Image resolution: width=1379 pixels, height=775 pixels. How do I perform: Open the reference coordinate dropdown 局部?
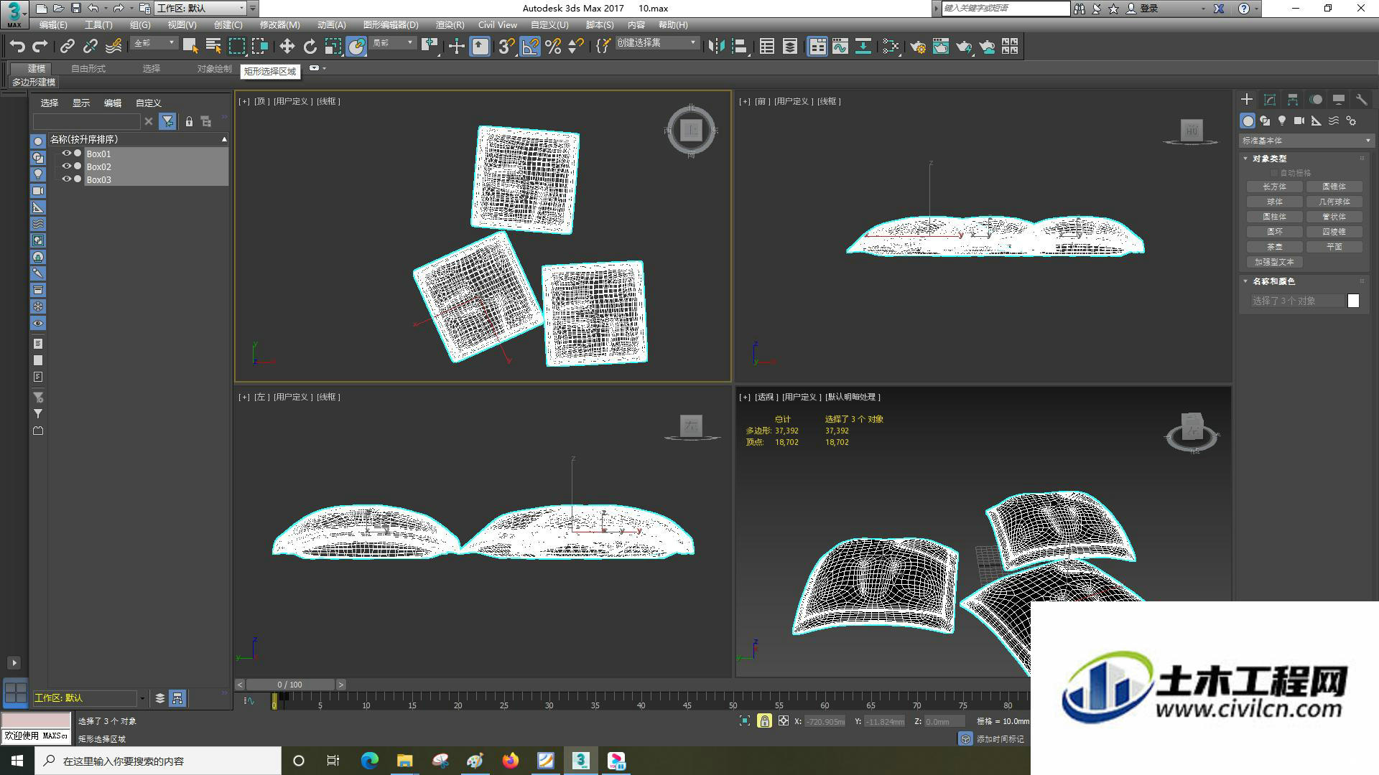(x=392, y=43)
